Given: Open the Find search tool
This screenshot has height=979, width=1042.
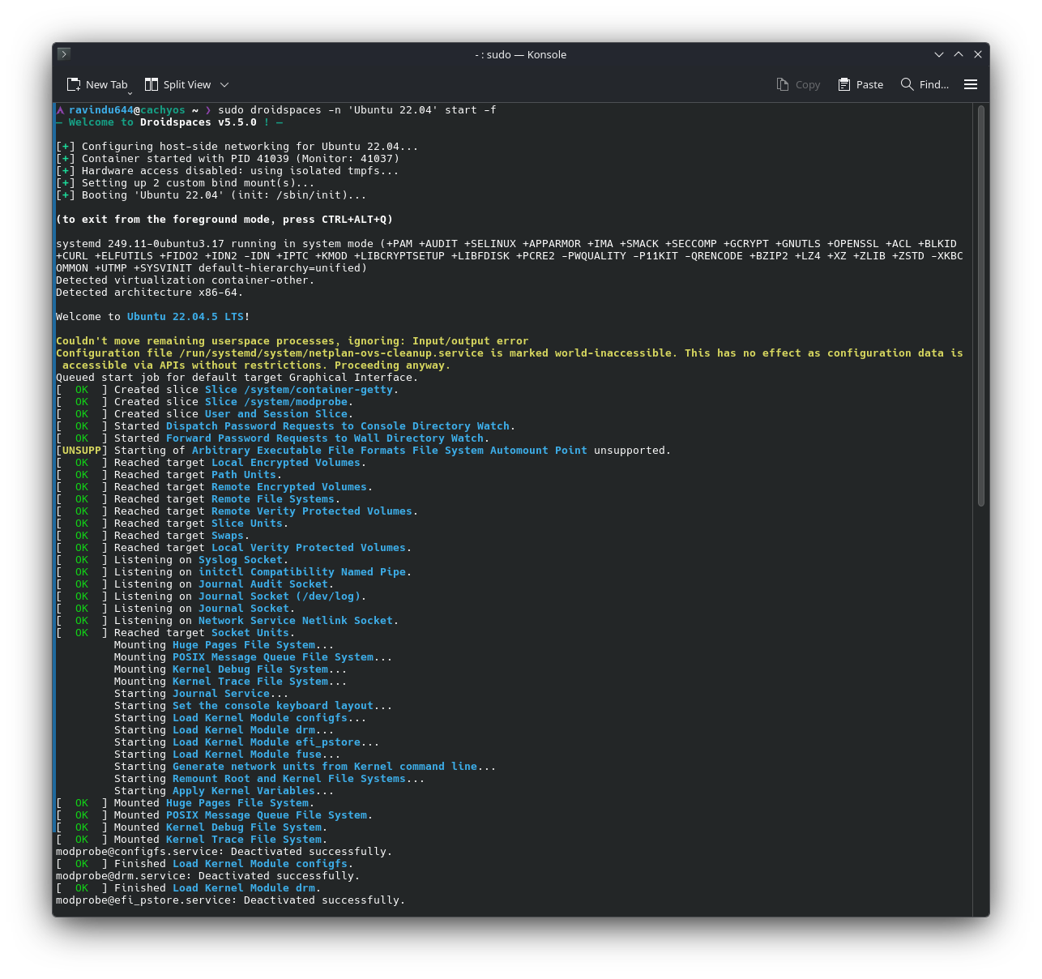Looking at the screenshot, I should coord(925,84).
